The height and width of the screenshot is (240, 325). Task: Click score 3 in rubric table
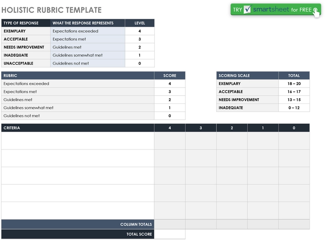[170, 92]
